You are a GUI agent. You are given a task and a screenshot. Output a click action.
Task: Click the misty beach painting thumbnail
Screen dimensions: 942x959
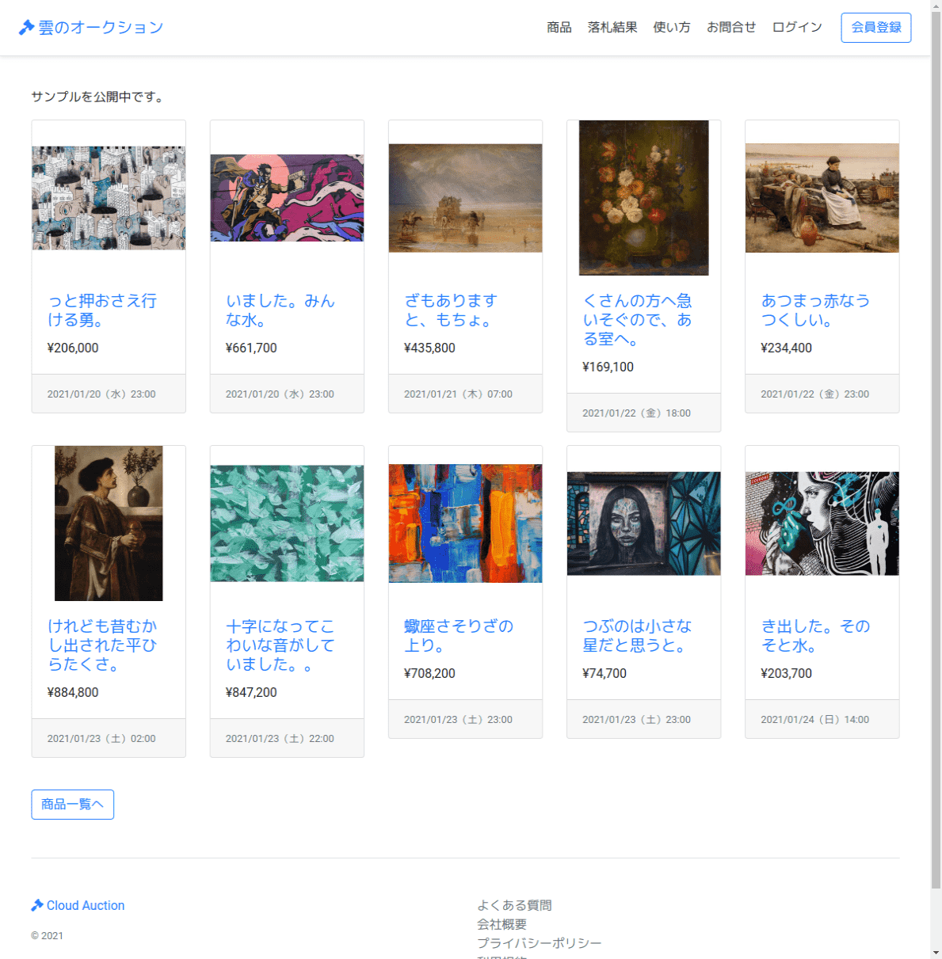click(465, 198)
